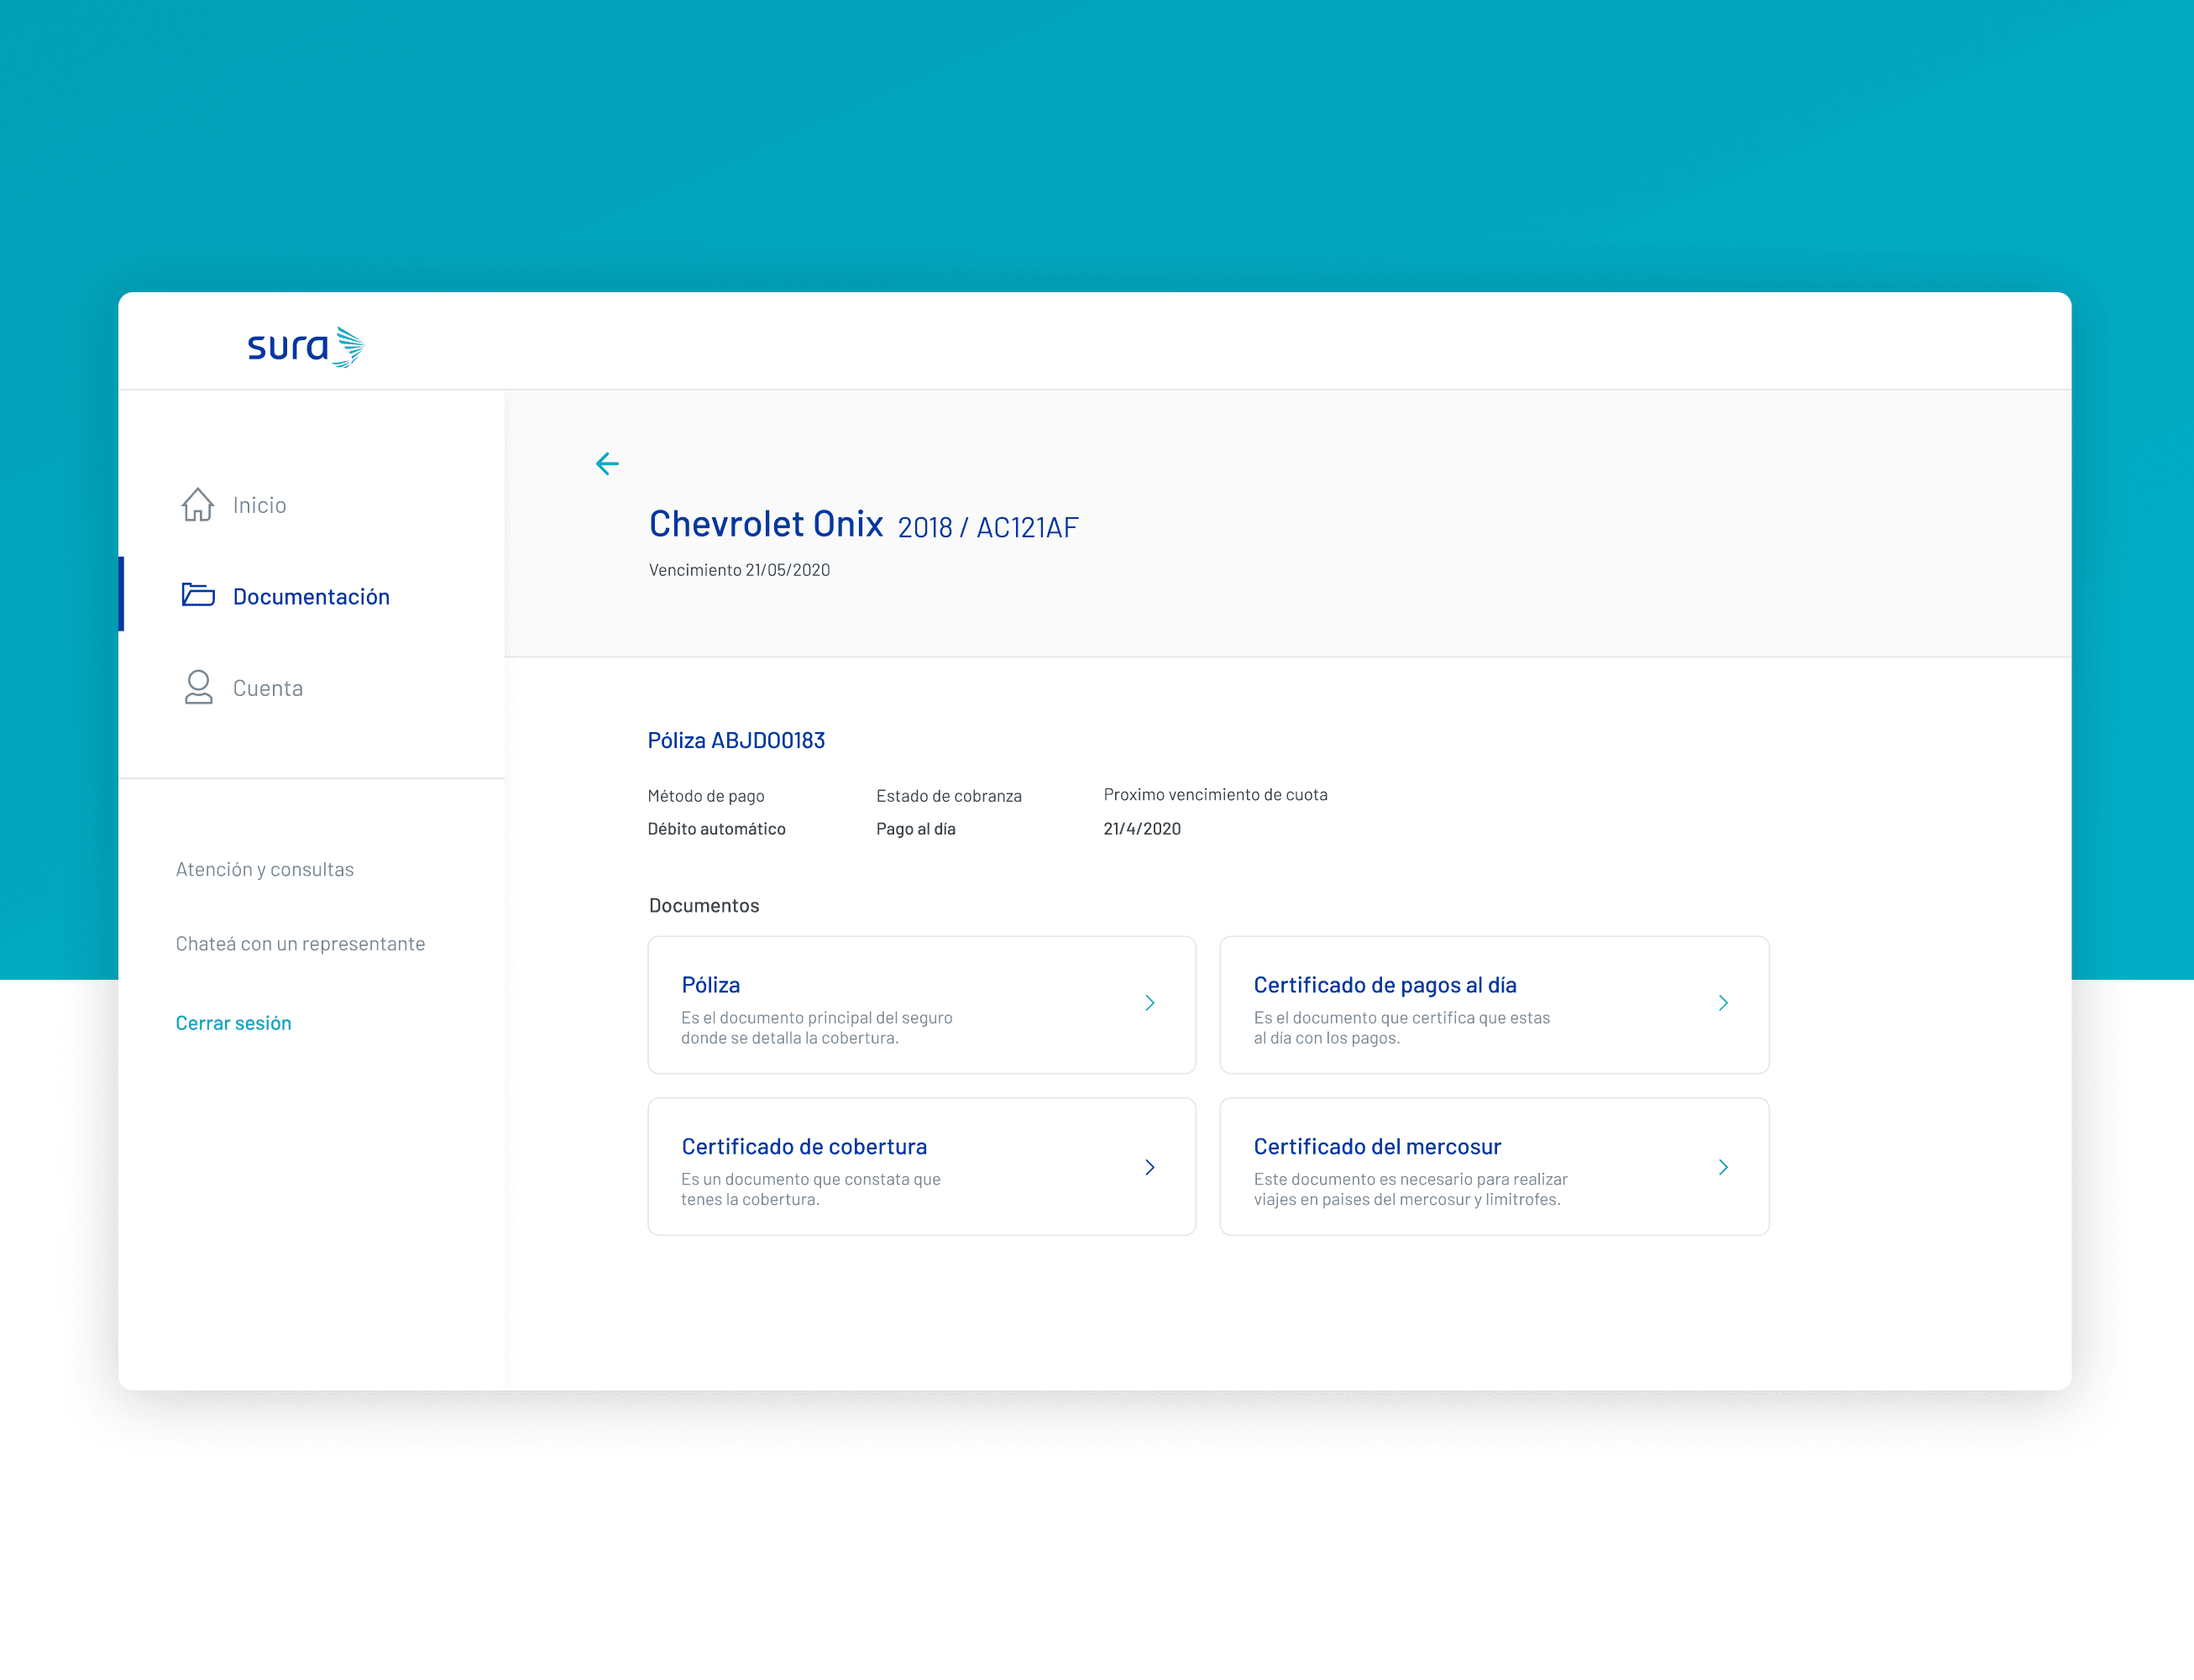
Task: Click the Póliza card description text
Action: (x=817, y=1028)
